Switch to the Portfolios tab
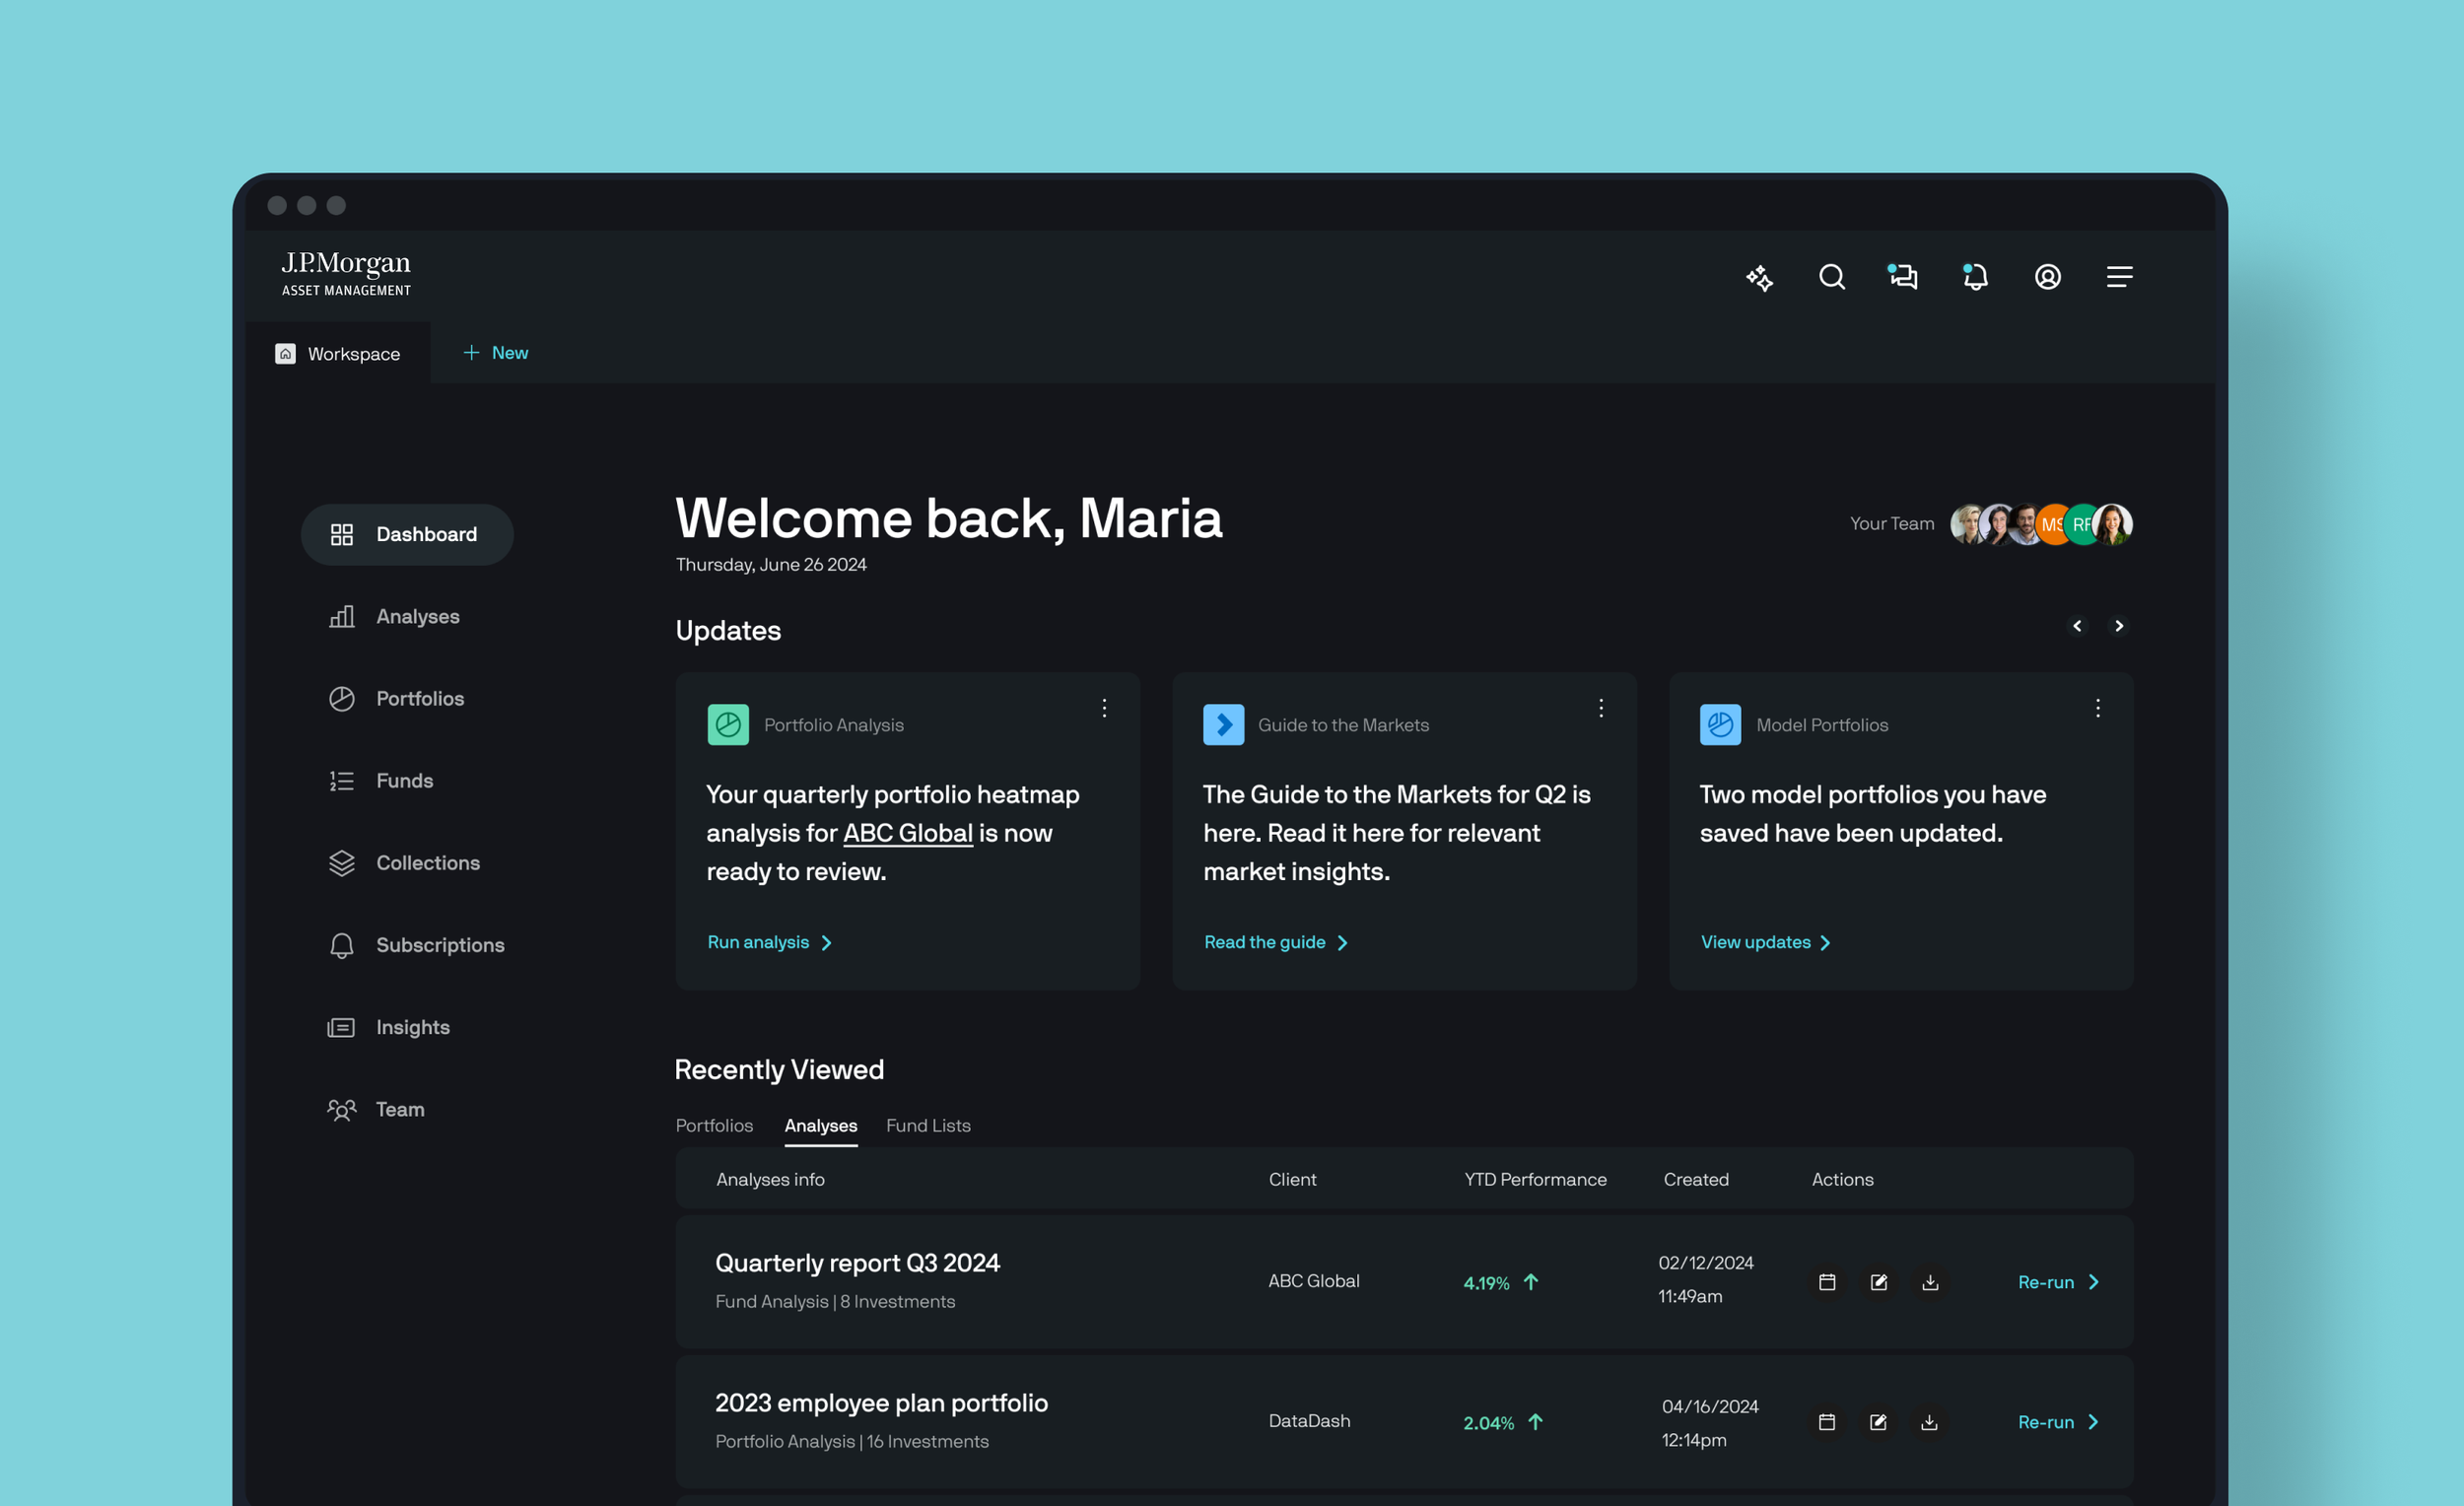This screenshot has width=2464, height=1506. (714, 1126)
